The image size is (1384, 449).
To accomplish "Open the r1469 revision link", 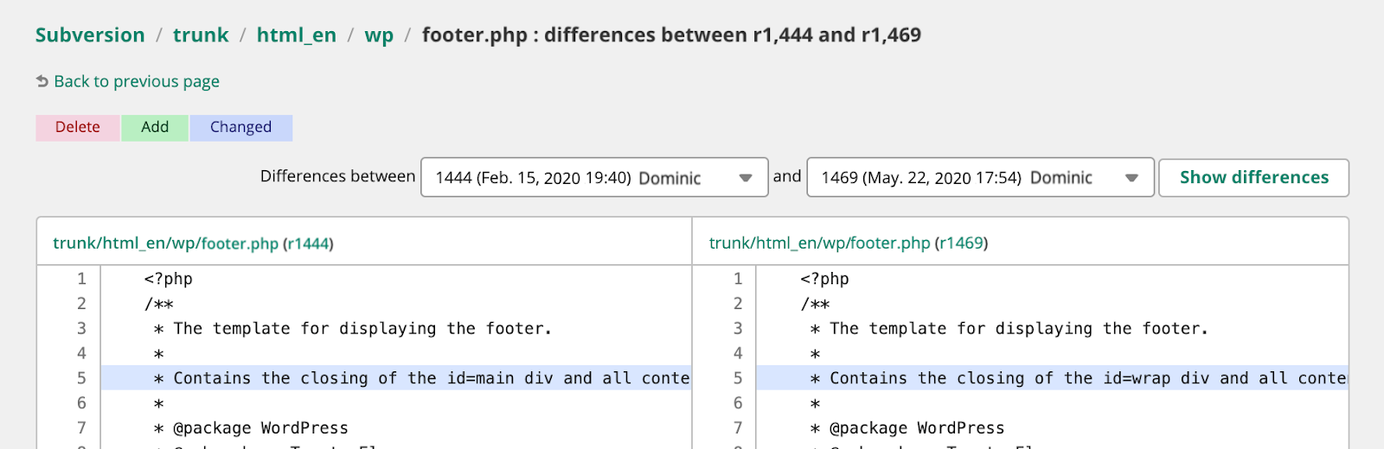I will pyautogui.click(x=962, y=243).
